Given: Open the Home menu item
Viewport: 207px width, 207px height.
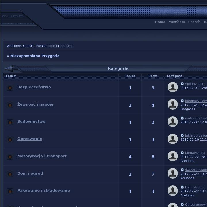Looking at the screenshot, I should coord(160,22).
